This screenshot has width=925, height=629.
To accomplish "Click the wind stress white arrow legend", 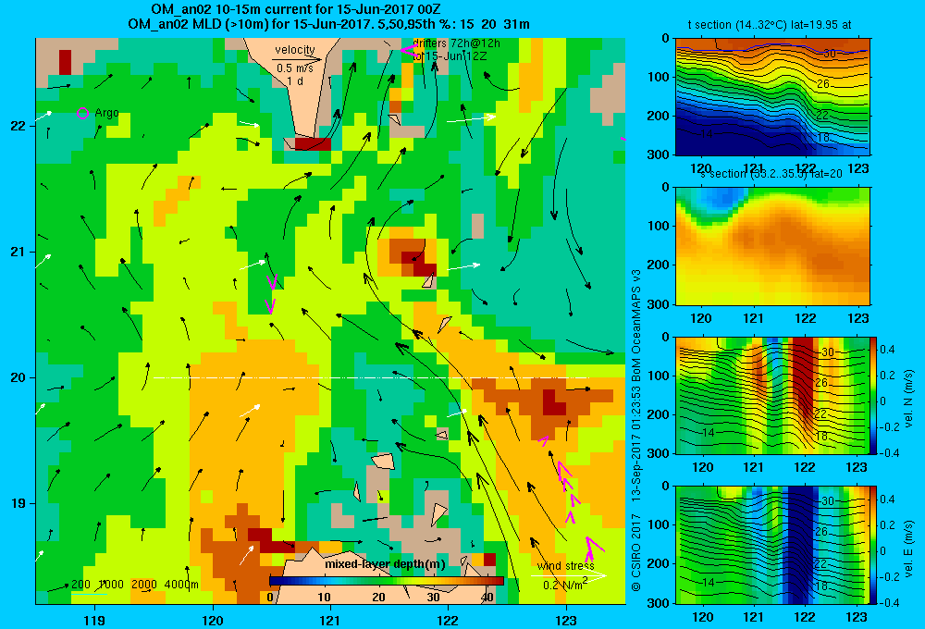I will click(x=568, y=576).
